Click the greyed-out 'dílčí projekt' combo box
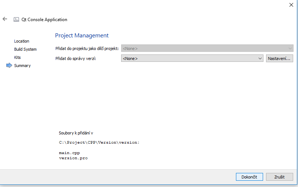The width and height of the screenshot is (298, 187). tap(207, 48)
